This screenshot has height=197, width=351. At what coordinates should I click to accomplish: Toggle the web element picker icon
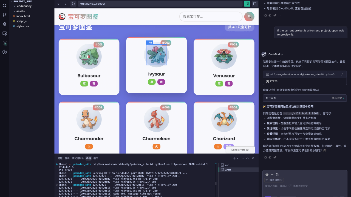[247, 4]
